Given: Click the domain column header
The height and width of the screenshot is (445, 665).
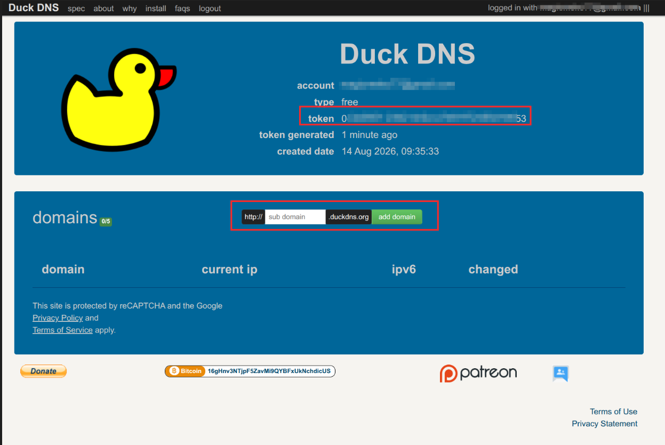Looking at the screenshot, I should click(x=63, y=269).
